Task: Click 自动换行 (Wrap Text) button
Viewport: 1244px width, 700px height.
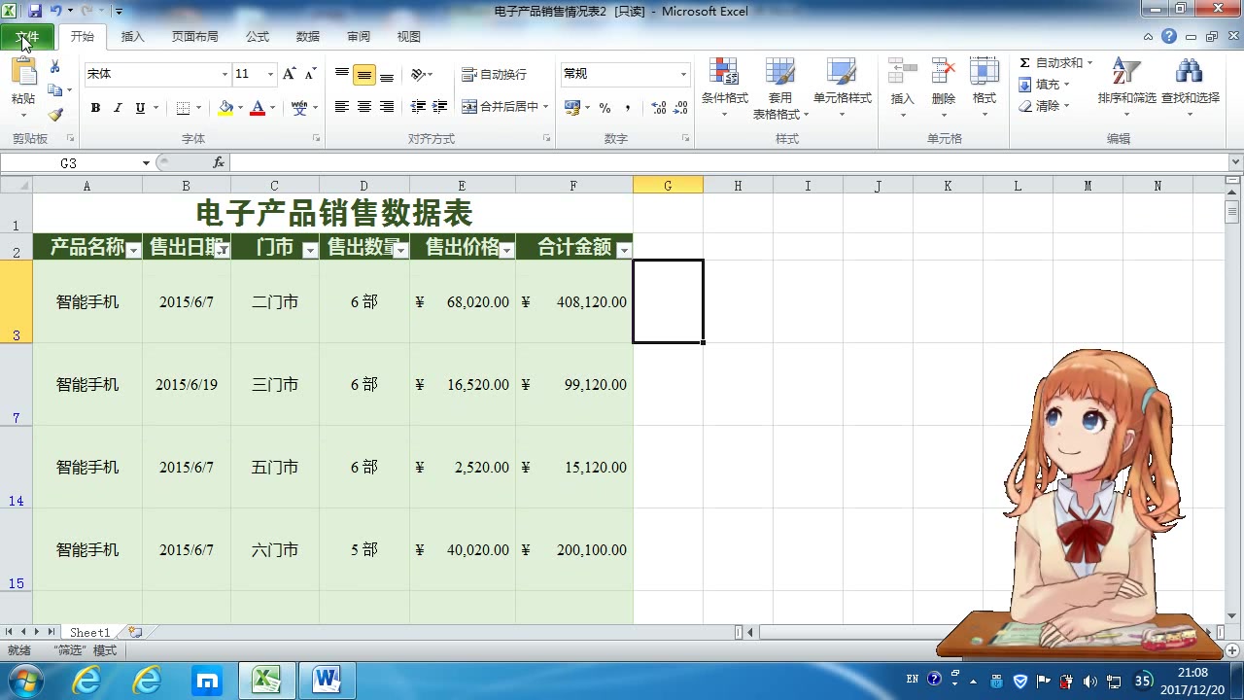Action: coord(495,74)
